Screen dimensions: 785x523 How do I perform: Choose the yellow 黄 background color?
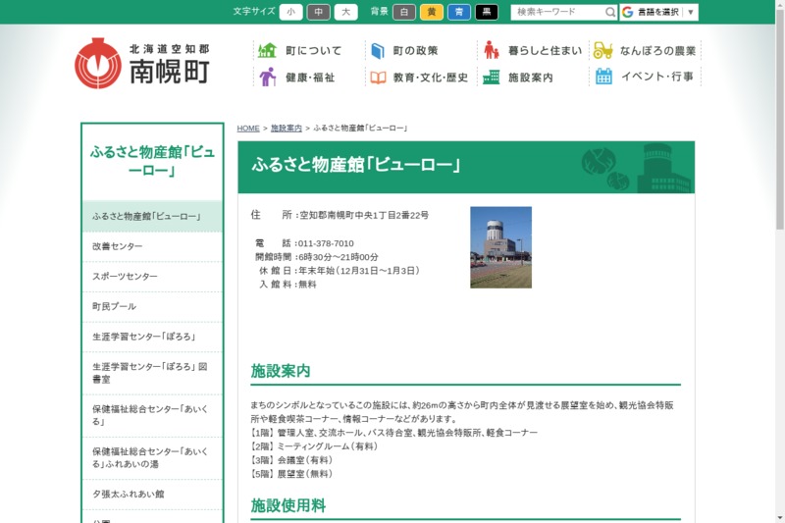point(432,12)
